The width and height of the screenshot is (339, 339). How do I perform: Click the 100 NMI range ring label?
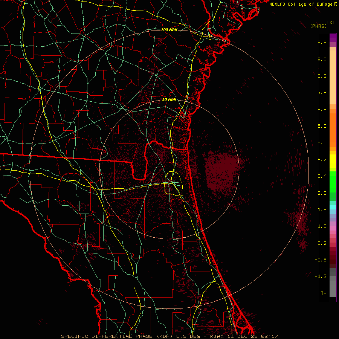(x=169, y=30)
